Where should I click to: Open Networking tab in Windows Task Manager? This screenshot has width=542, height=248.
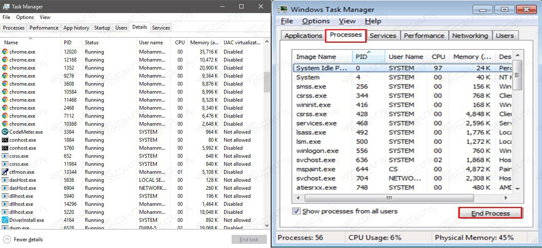tap(470, 36)
